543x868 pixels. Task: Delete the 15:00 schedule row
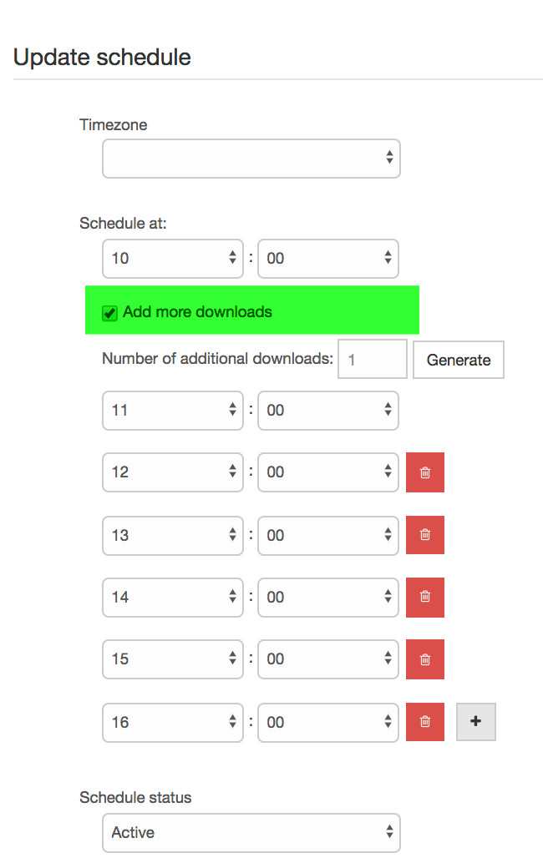425,659
